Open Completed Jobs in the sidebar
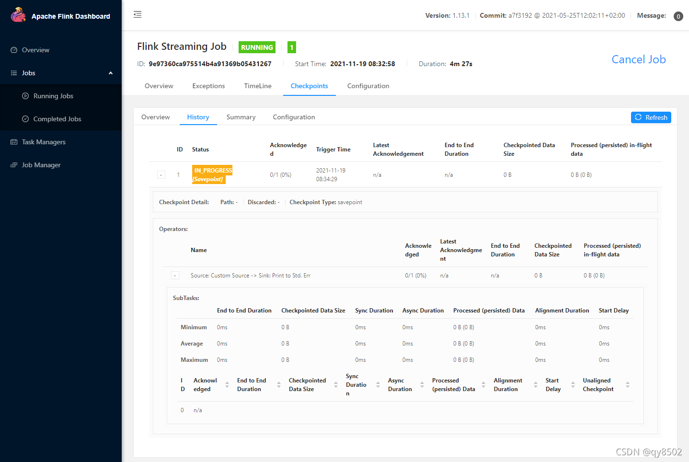Viewport: 689px width, 462px height. pyautogui.click(x=61, y=119)
